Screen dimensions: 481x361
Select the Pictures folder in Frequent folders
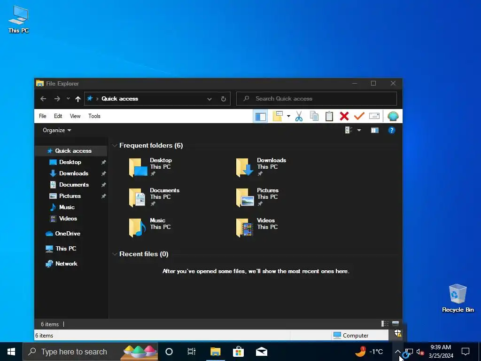point(257,197)
